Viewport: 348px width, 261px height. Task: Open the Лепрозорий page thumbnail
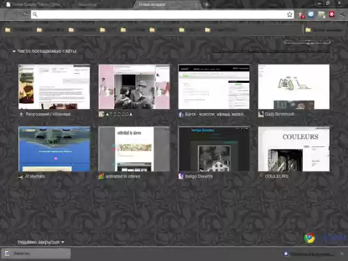[x=54, y=87]
